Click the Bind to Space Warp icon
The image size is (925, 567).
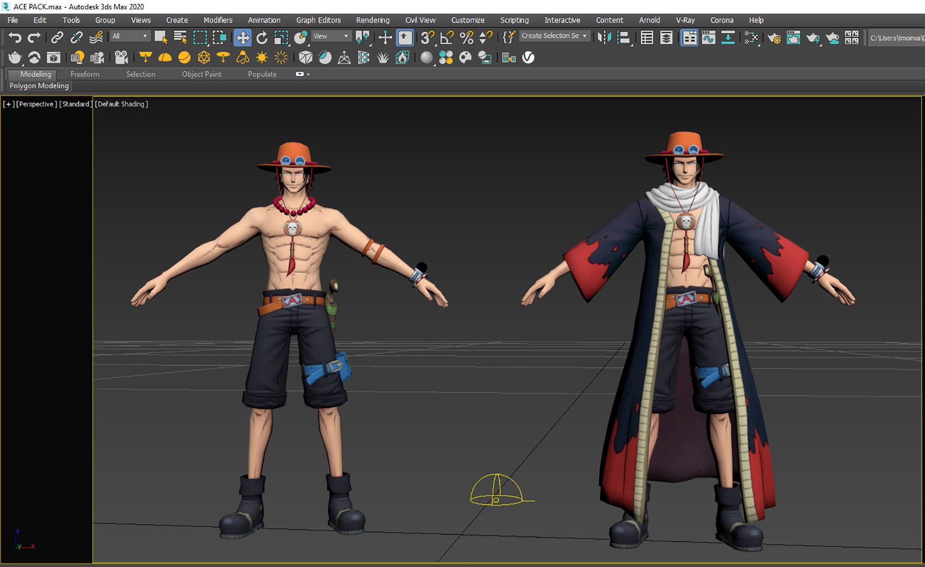click(x=95, y=37)
